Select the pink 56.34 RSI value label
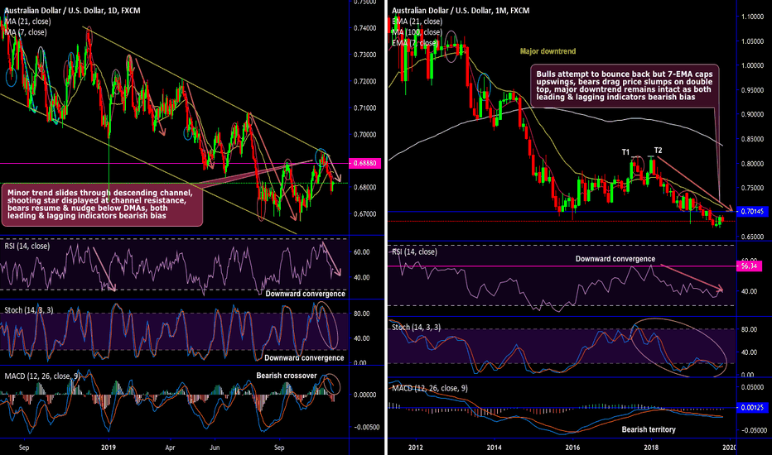The height and width of the screenshot is (455, 772). pos(752,266)
